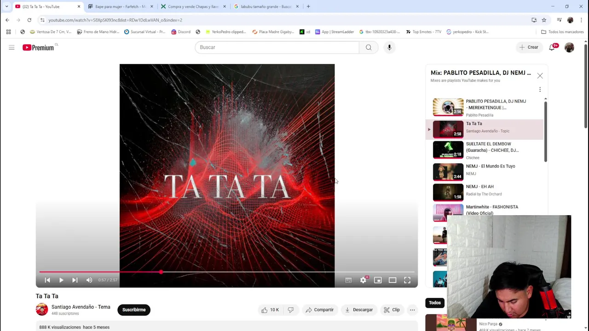The width and height of the screenshot is (589, 331).
Task: Go to YouTube Premium home logo
Action: pos(38,47)
